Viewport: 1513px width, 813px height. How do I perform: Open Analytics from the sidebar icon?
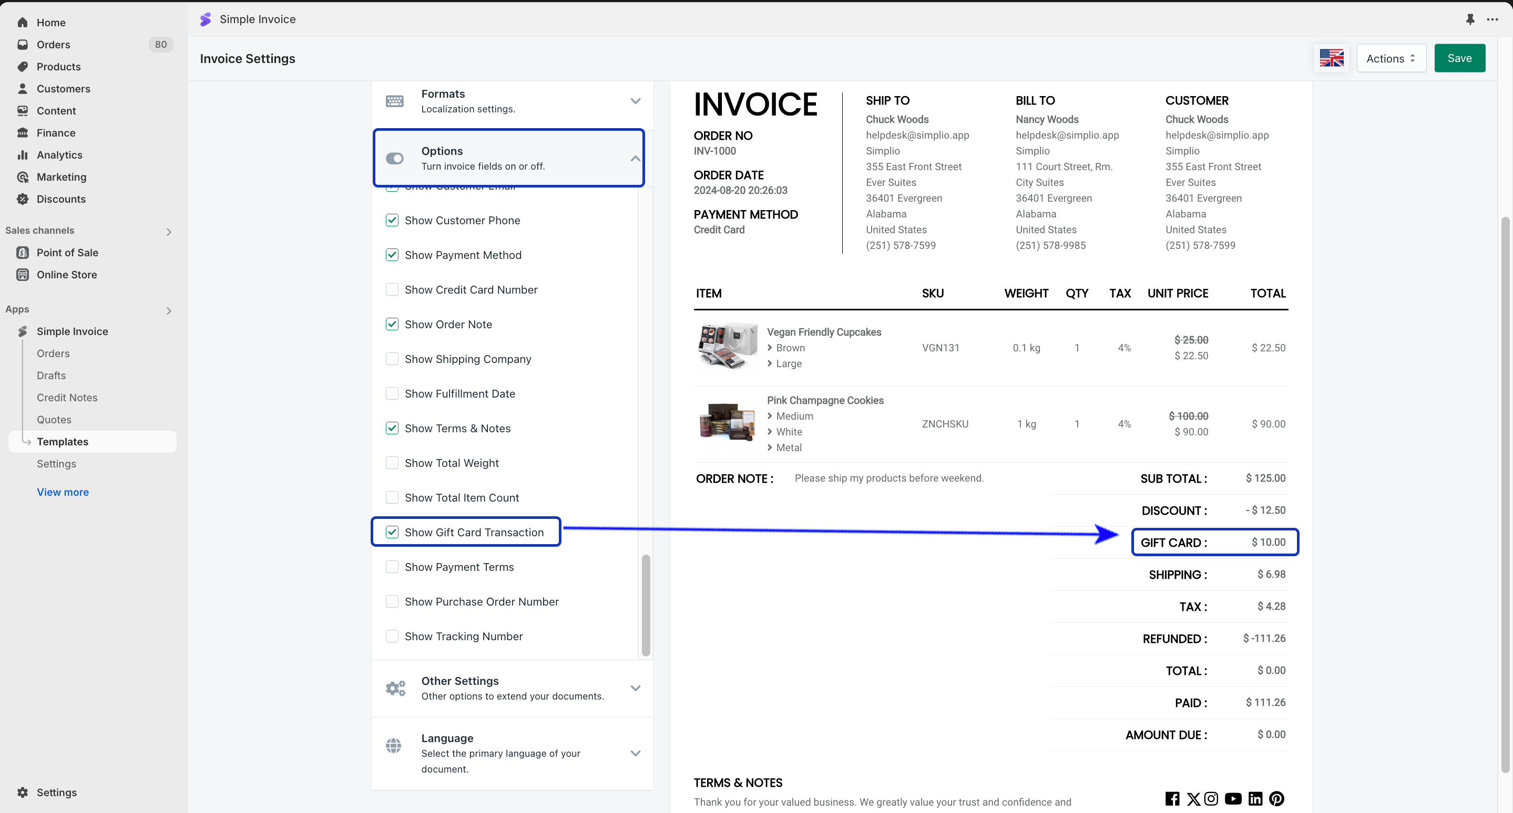click(23, 155)
